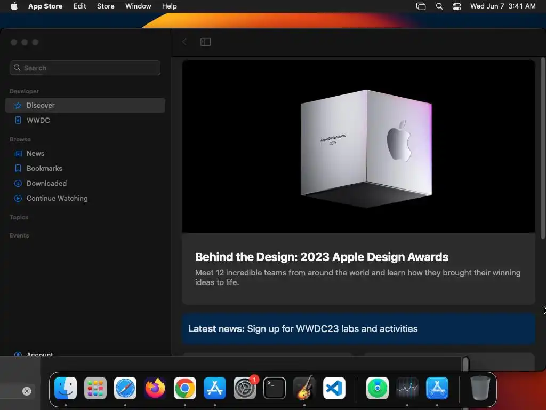
Task: Click the magnifier icon in Search field
Action: click(17, 68)
